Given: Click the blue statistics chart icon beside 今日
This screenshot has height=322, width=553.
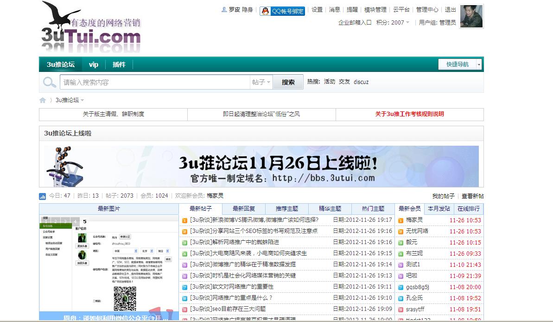Looking at the screenshot, I should pos(43,196).
